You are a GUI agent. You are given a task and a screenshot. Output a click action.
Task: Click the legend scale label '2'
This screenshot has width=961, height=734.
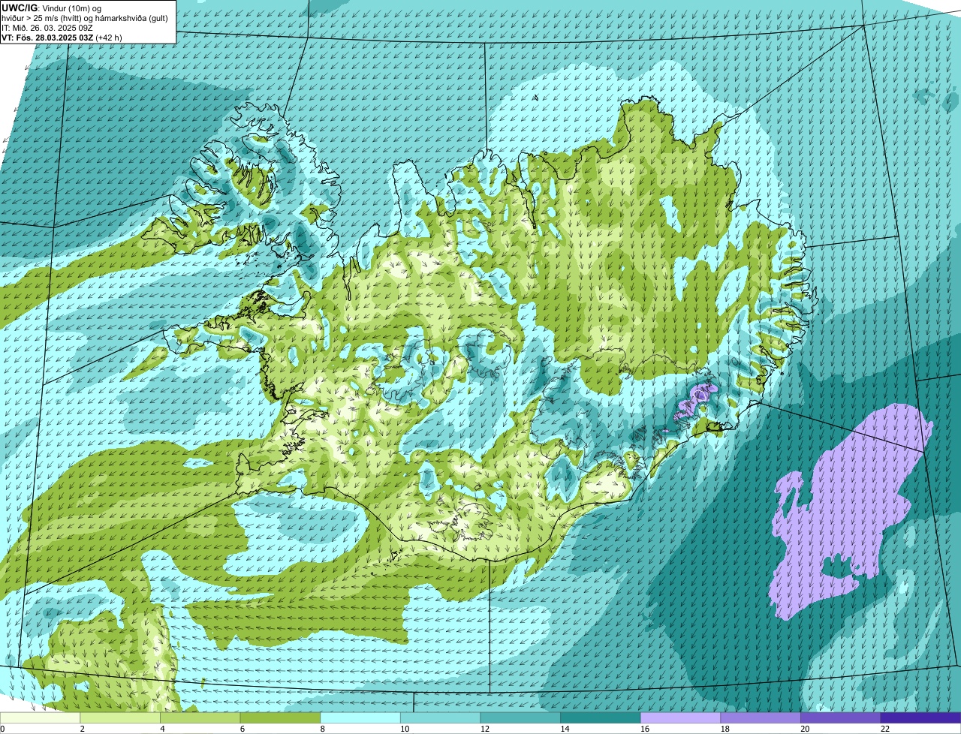point(82,729)
